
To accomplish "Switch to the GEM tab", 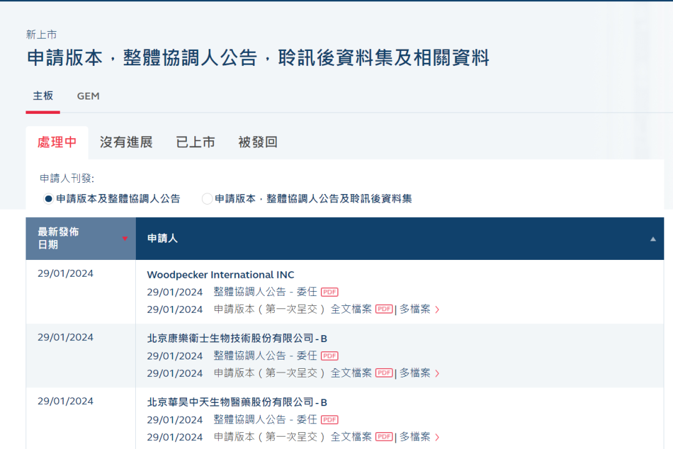I will coord(88,96).
